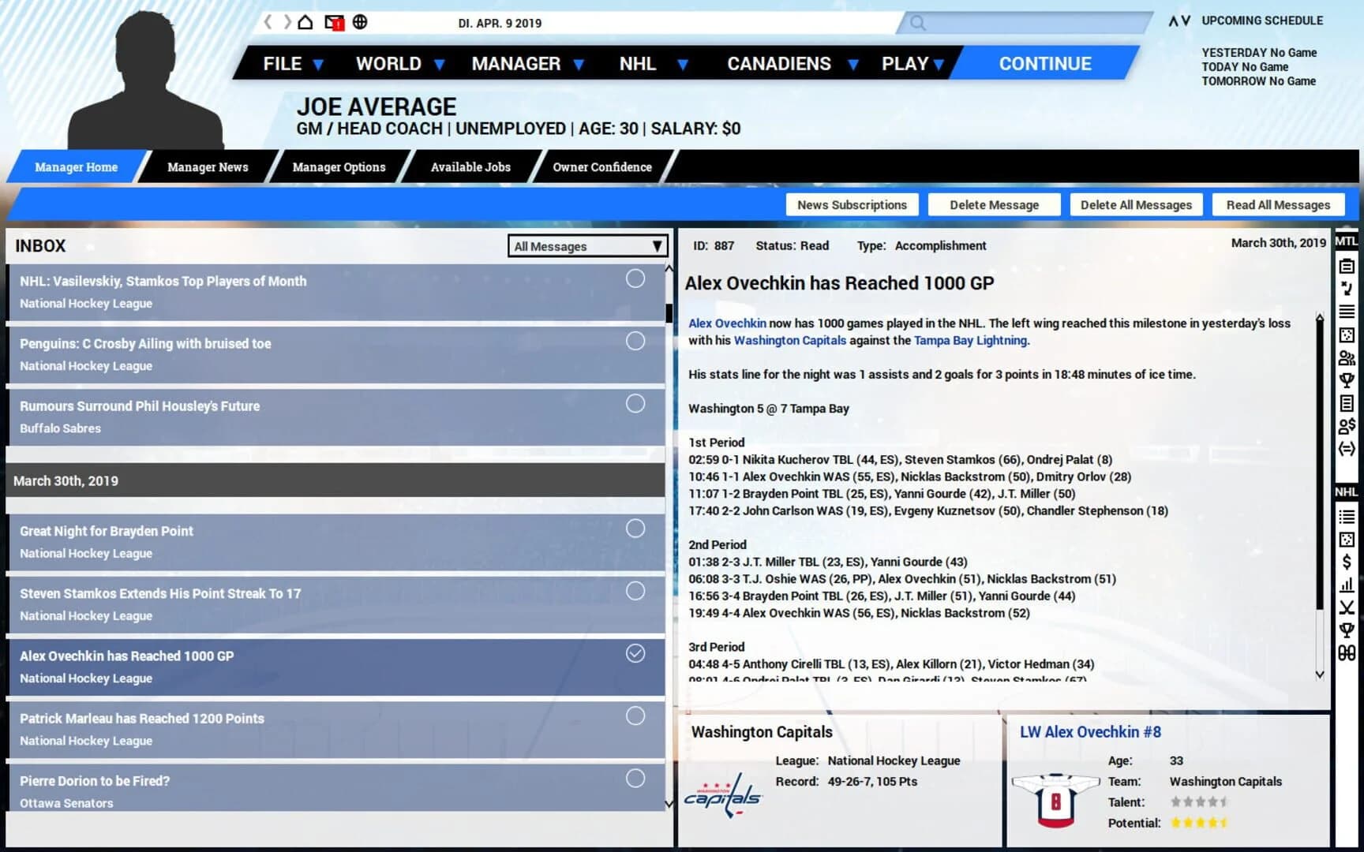The height and width of the screenshot is (852, 1364).
Task: Click the home icon in the top toolbar
Action: (305, 23)
